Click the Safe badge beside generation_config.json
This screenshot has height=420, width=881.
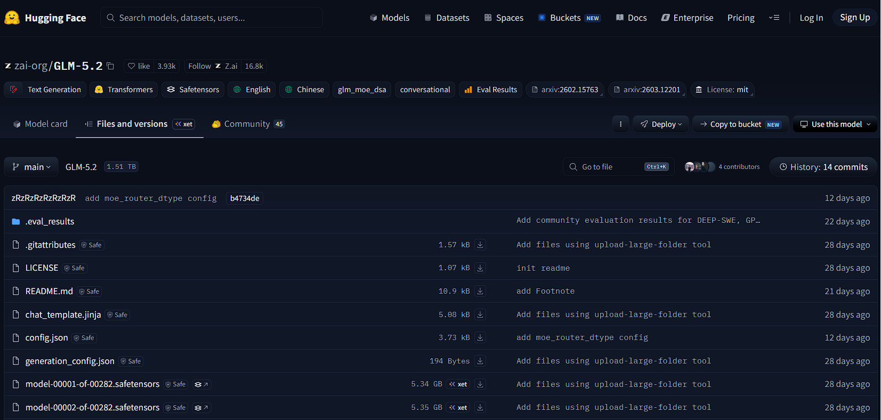131,361
